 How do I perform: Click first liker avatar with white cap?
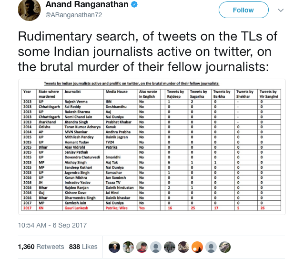coord(114,247)
